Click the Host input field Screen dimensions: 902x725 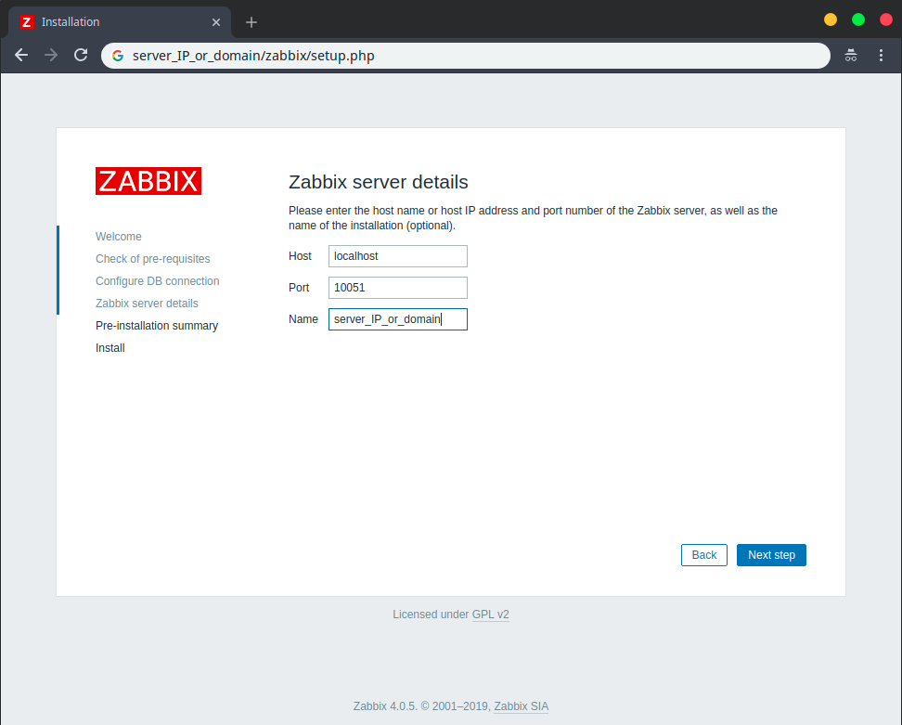(398, 256)
